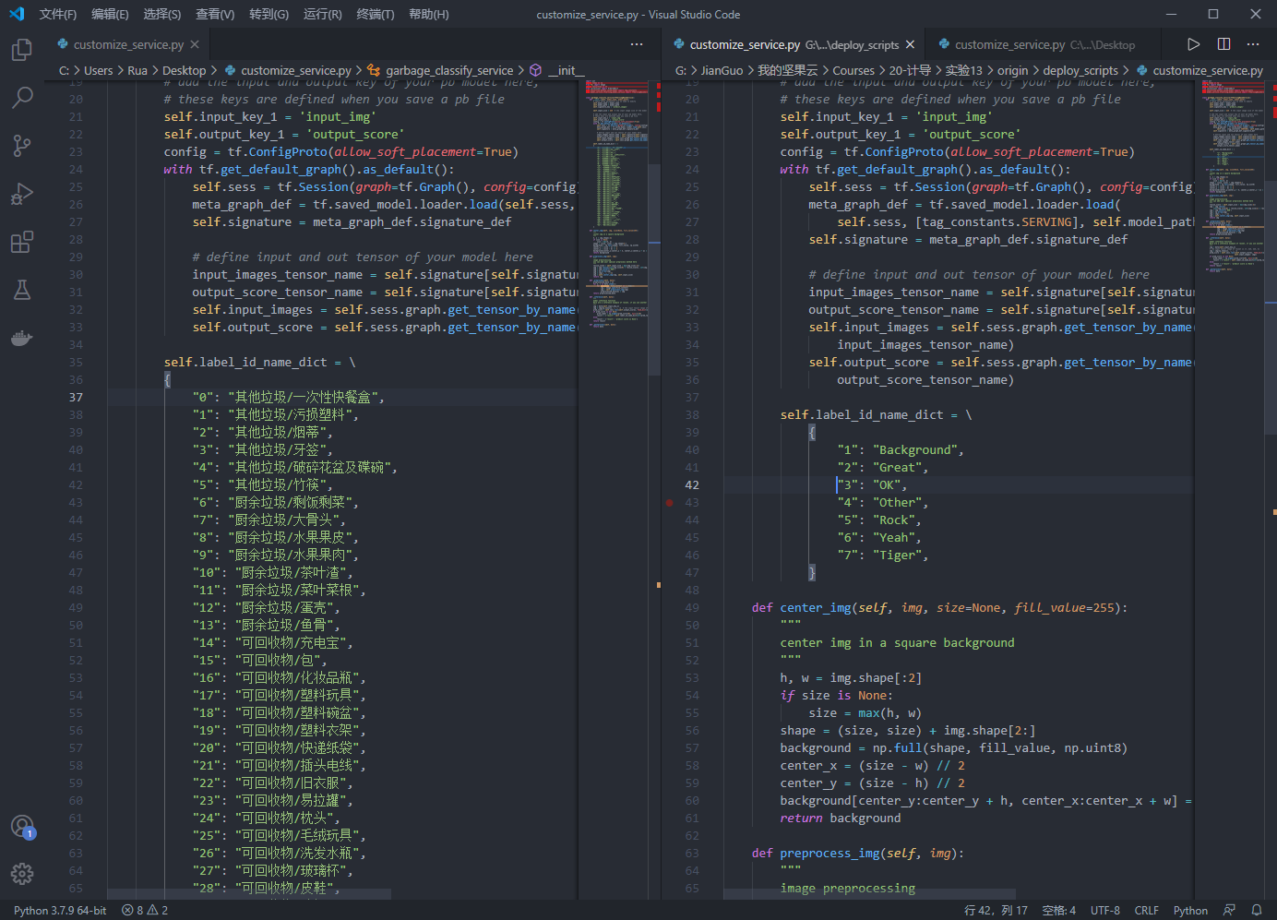Click the "Background" string in the right editor

[x=914, y=450]
